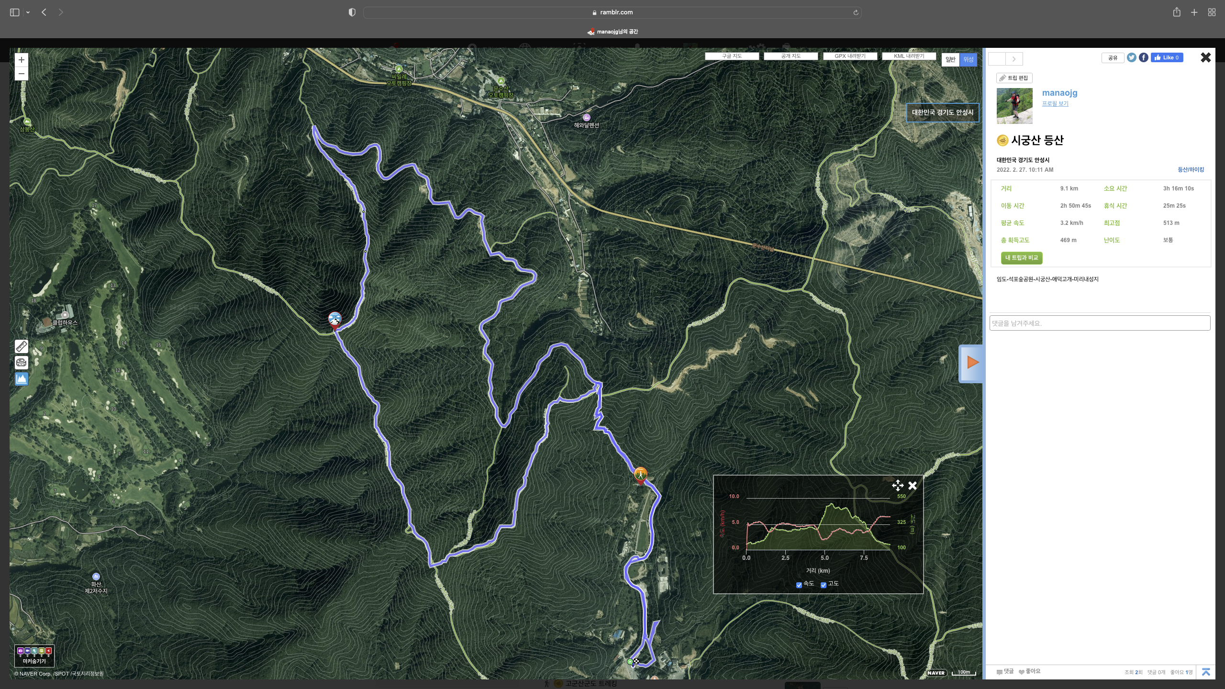Image resolution: width=1225 pixels, height=689 pixels.
Task: Zoom out on the map
Action: 22,74
